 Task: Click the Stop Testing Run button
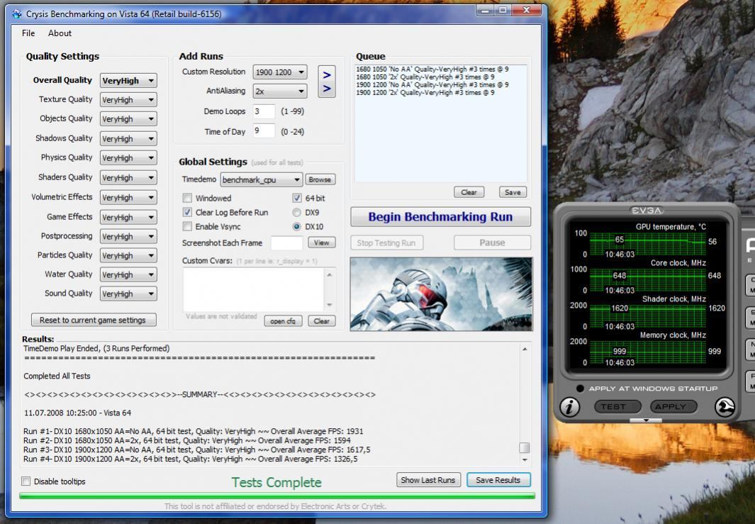[x=386, y=243]
